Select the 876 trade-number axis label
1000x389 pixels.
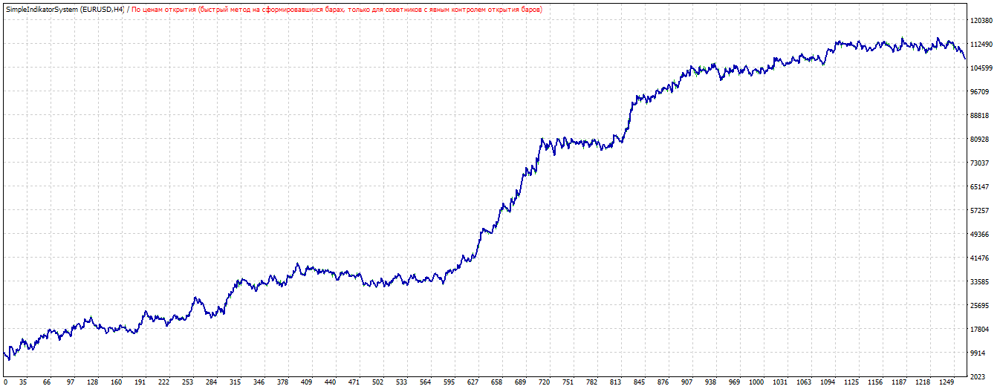click(x=663, y=383)
